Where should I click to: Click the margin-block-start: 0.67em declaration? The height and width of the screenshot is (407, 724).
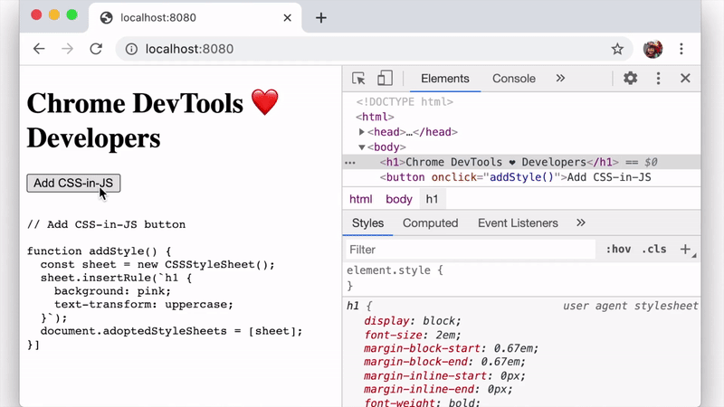pos(451,348)
